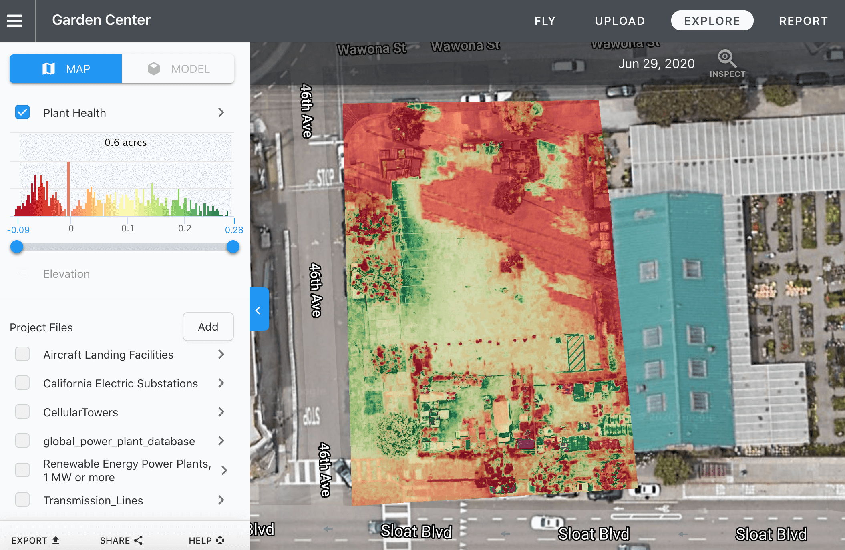Click the Add project files button
Image resolution: width=845 pixels, height=550 pixels.
pyautogui.click(x=208, y=326)
